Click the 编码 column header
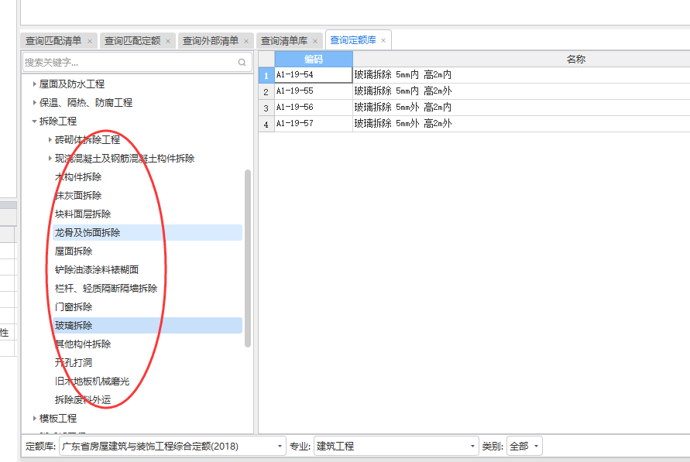 [314, 59]
